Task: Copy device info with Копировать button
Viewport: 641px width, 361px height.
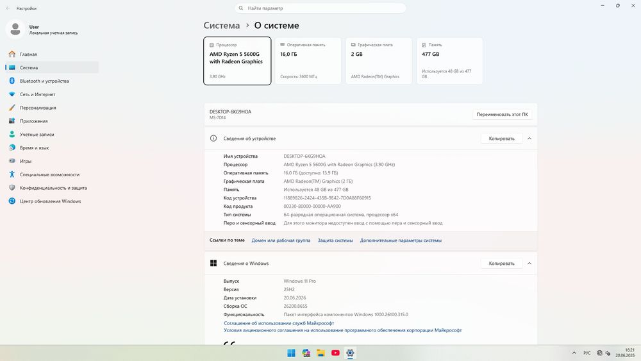Action: pos(502,139)
